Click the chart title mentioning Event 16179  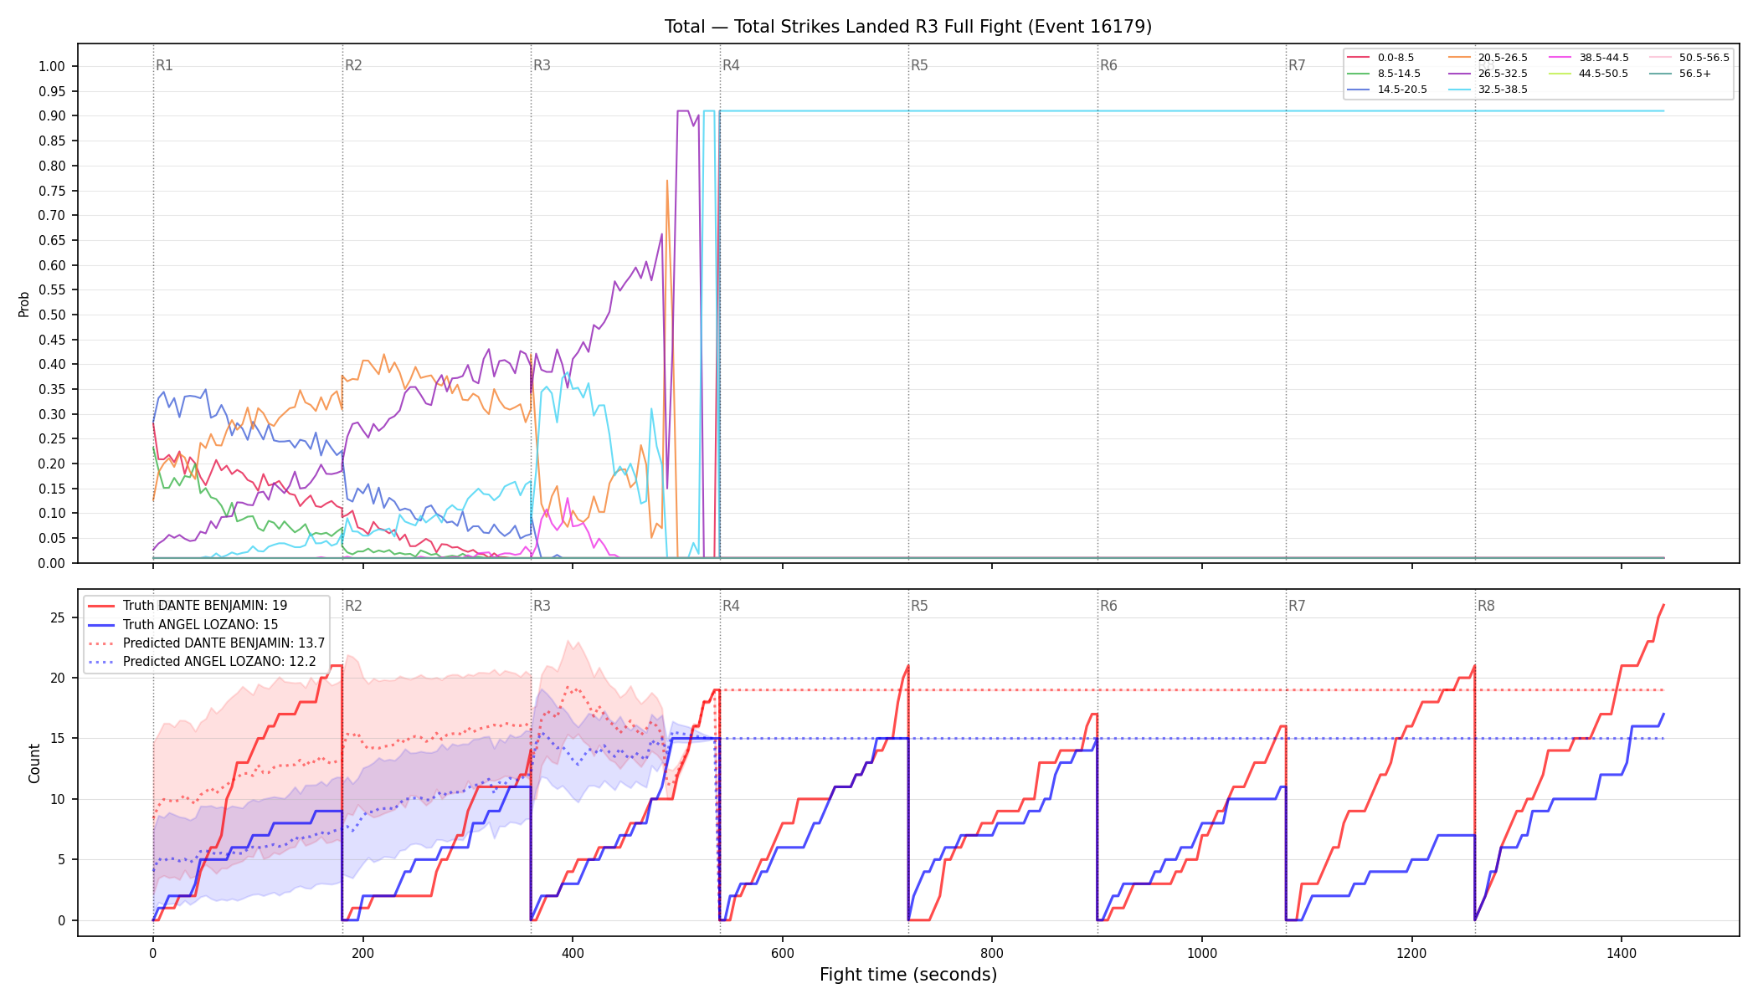(908, 27)
